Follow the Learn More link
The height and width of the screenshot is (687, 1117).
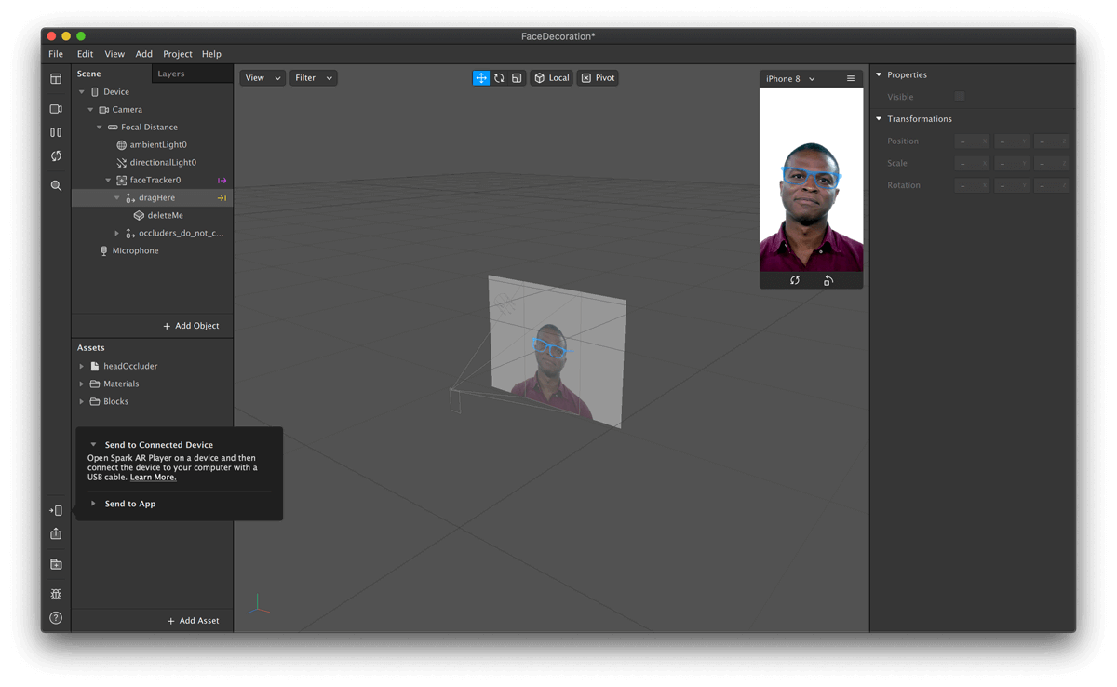coord(153,478)
